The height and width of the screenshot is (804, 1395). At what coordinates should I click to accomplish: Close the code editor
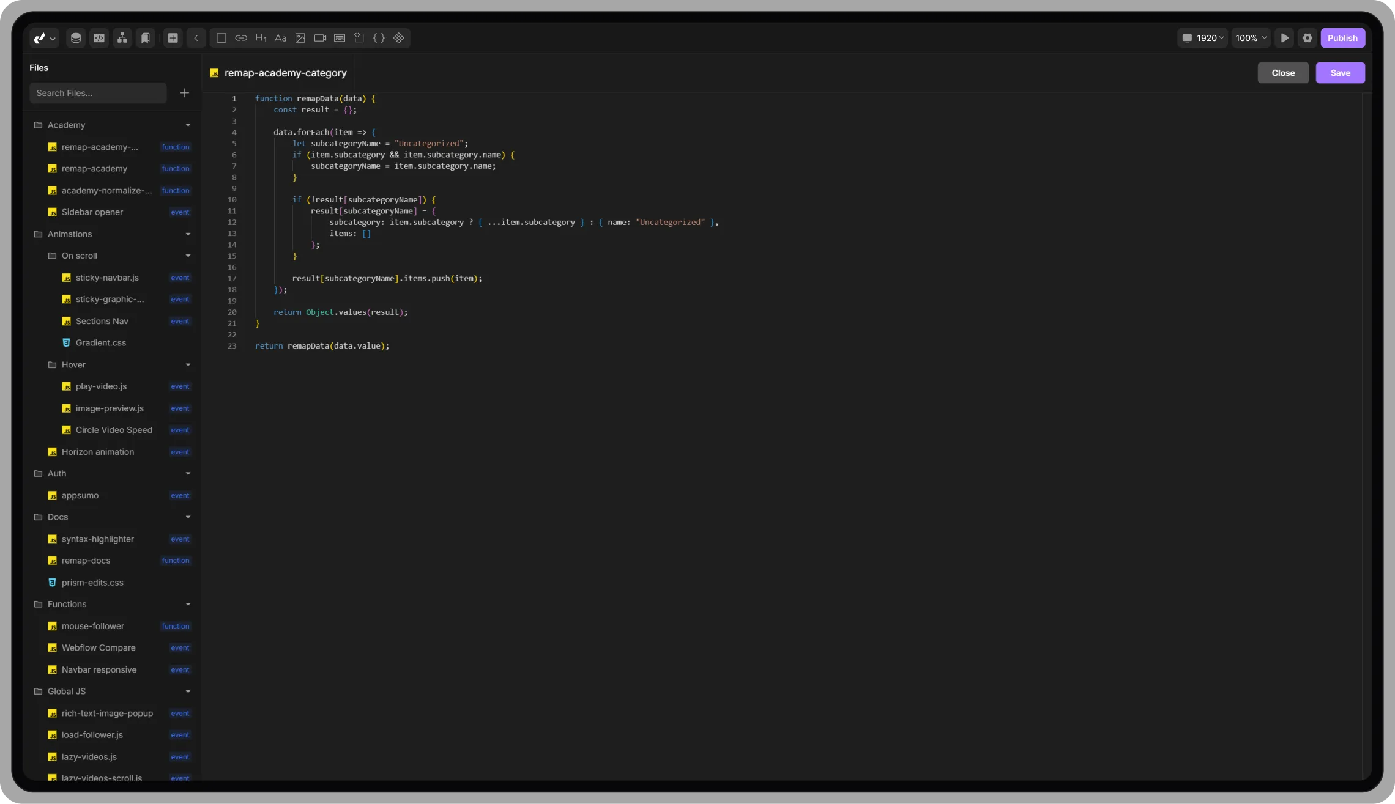click(x=1283, y=73)
